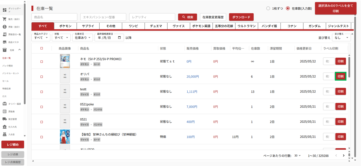Click the 仕入れ先 building icon
The image size is (362, 166).
[5, 127]
